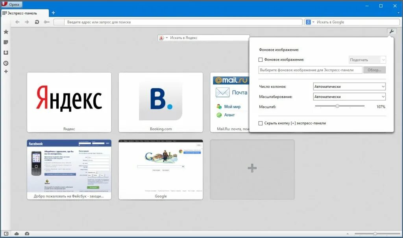Open the History clock sidebar panel
Viewport: 403px width, 238px height.
point(6,63)
